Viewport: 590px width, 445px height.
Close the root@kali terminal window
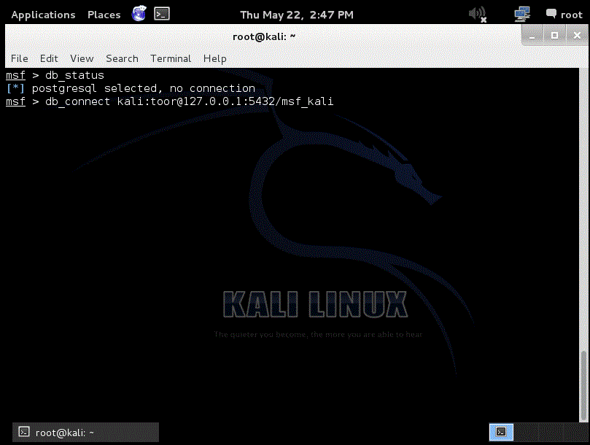point(577,36)
